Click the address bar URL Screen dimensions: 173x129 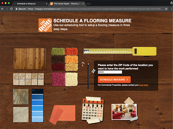[x=95, y=9]
